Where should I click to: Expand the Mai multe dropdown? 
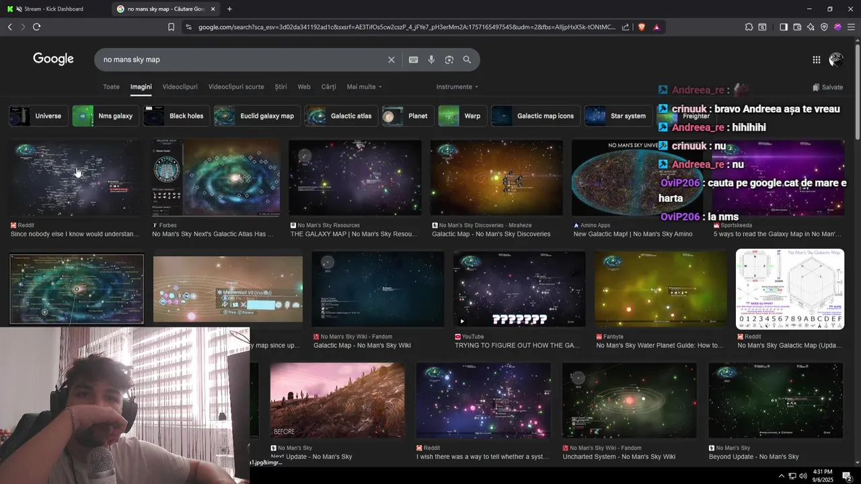point(364,87)
